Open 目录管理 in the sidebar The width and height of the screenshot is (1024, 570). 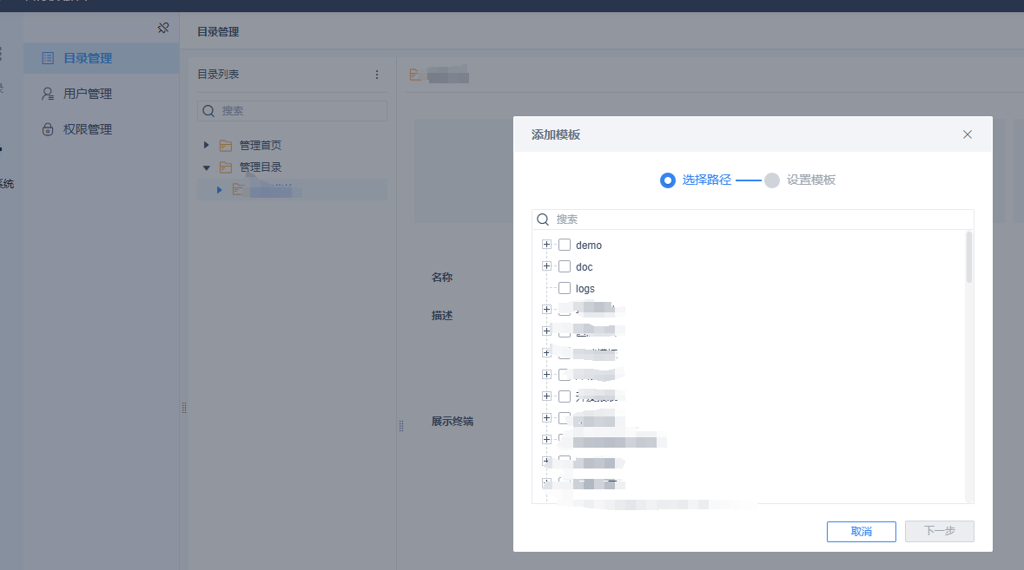point(102,58)
